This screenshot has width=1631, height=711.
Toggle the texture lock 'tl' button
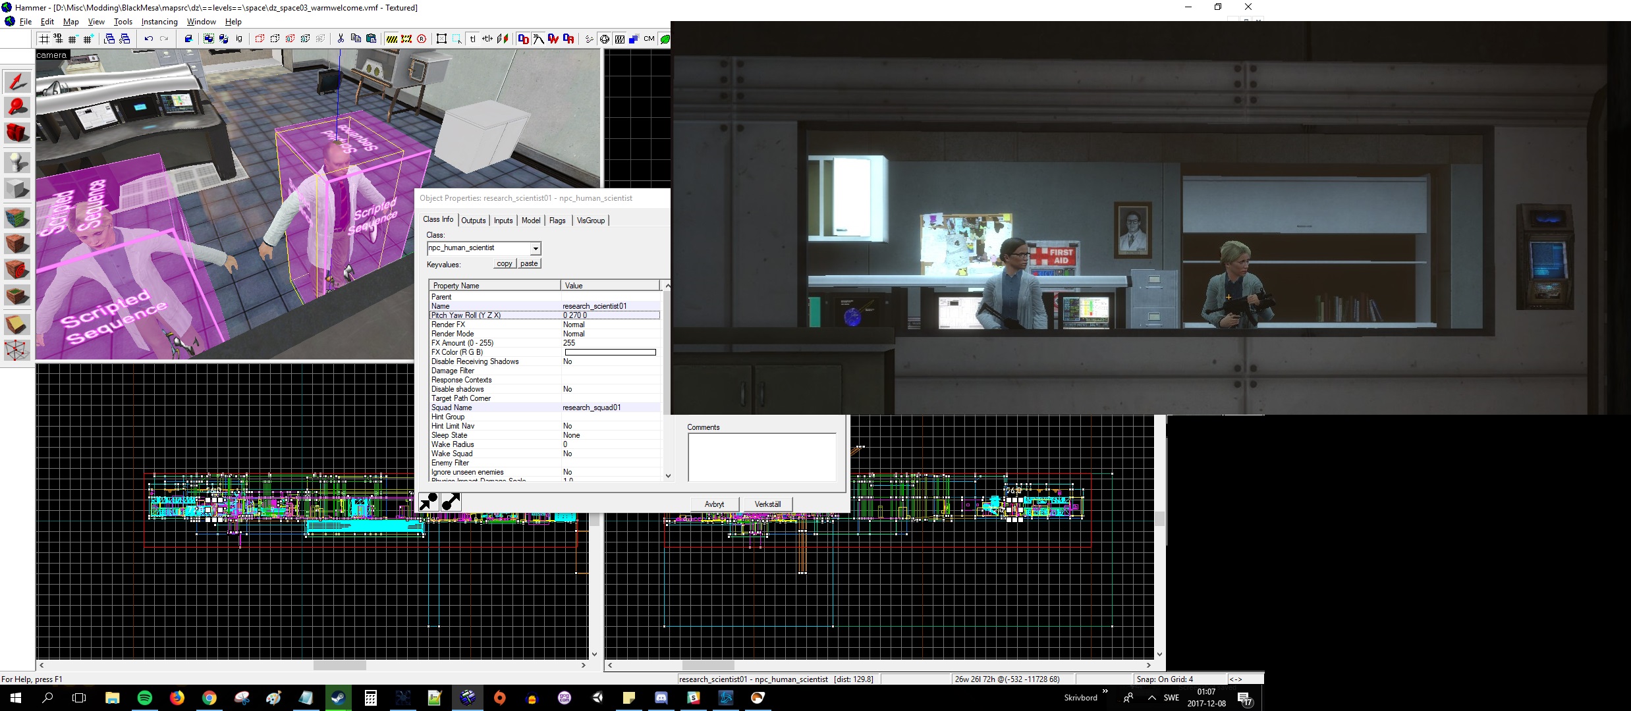472,39
